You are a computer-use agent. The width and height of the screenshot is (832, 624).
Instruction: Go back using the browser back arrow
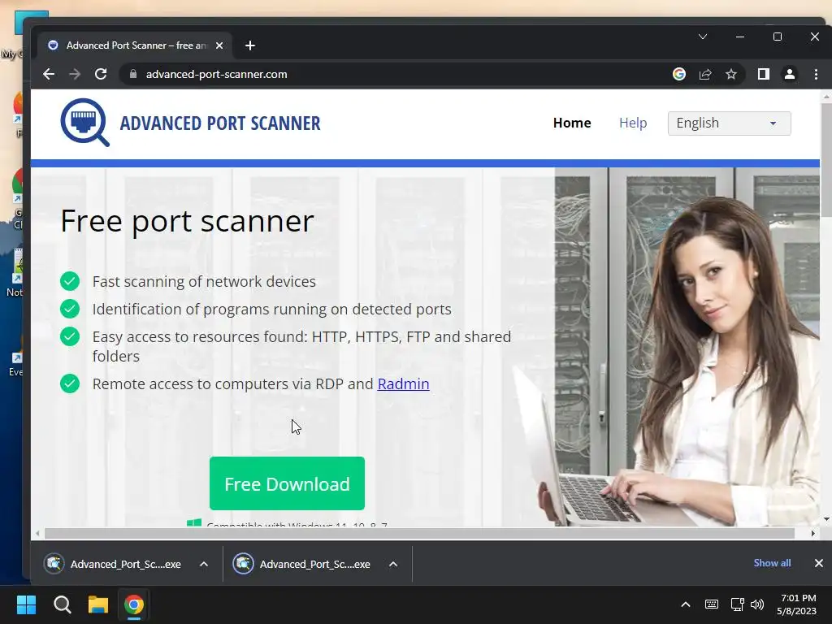49,74
